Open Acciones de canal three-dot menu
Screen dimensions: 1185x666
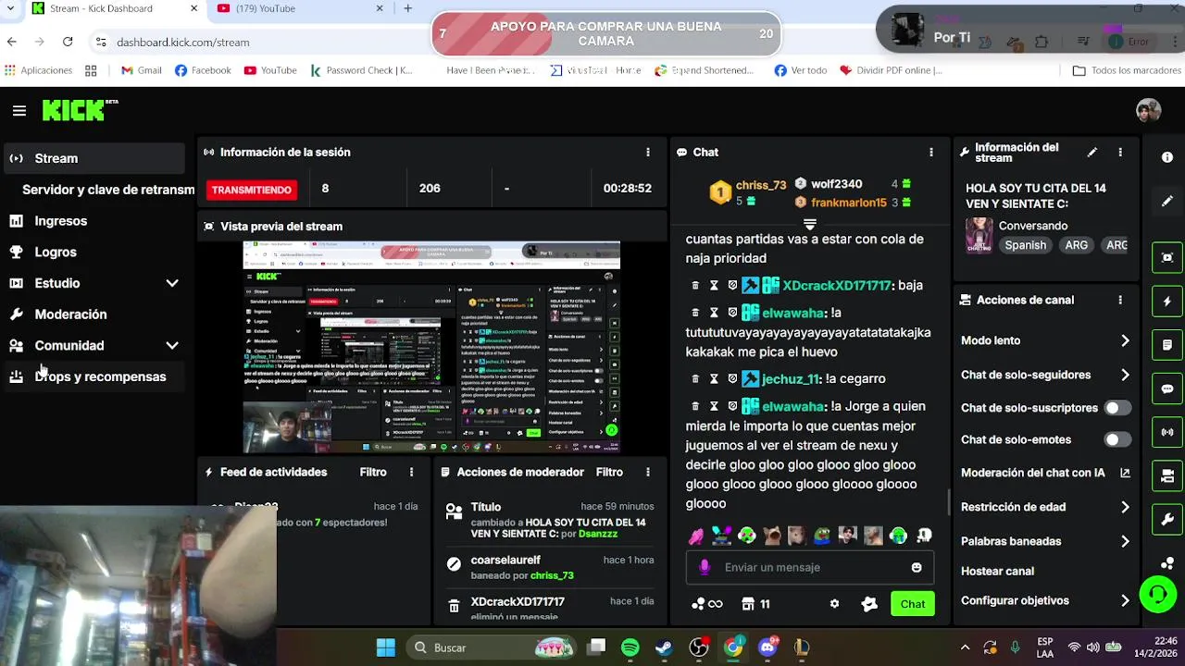tap(1120, 301)
